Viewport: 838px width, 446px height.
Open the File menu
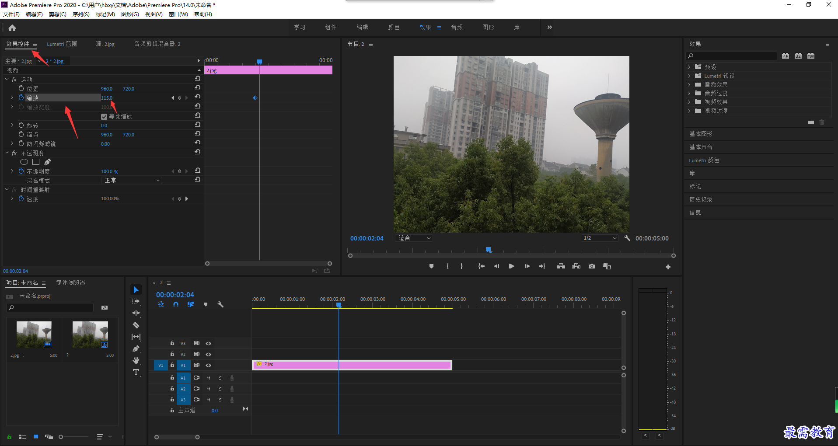pyautogui.click(x=11, y=14)
